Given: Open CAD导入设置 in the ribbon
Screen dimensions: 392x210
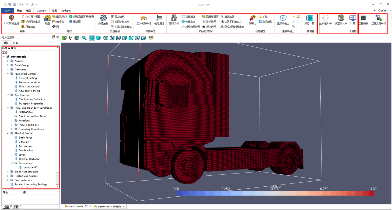Looking at the screenshot, I should tap(31, 17).
